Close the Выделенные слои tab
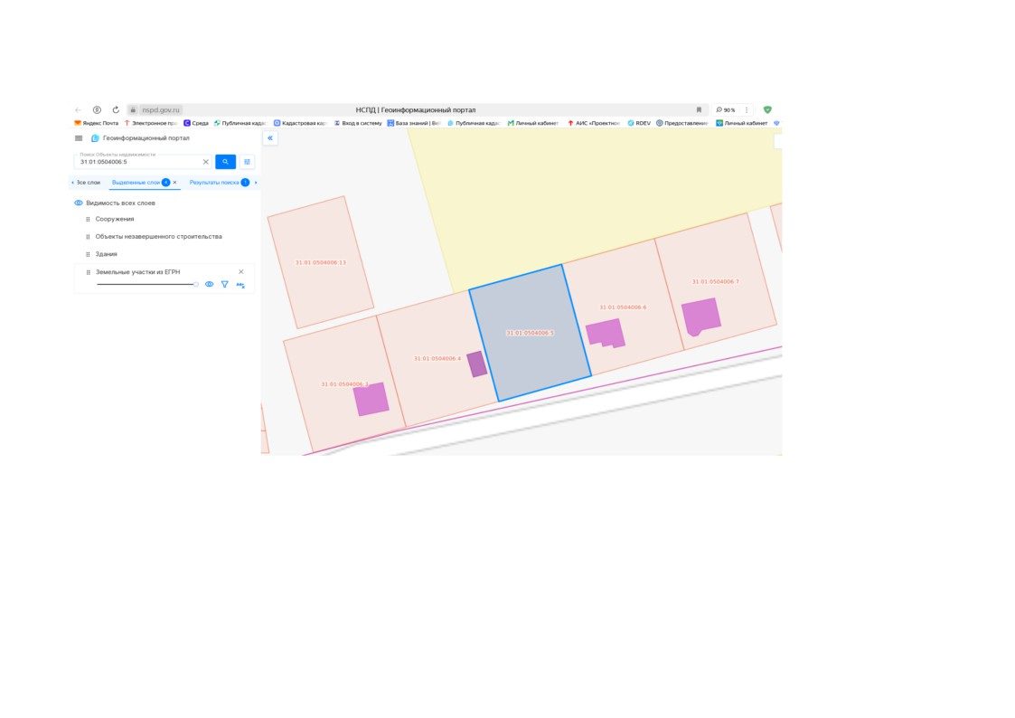1015x718 pixels. 174,183
